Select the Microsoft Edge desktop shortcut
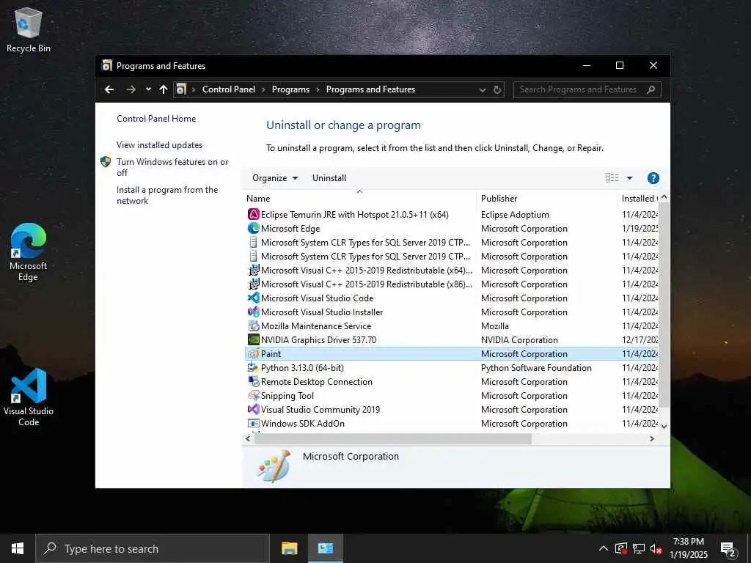The width and height of the screenshot is (751, 563). pyautogui.click(x=29, y=252)
